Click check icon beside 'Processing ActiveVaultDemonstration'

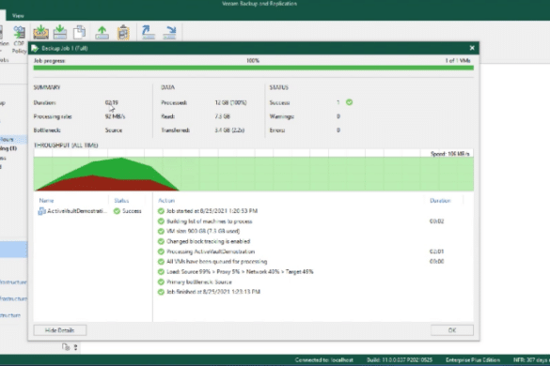tap(161, 252)
